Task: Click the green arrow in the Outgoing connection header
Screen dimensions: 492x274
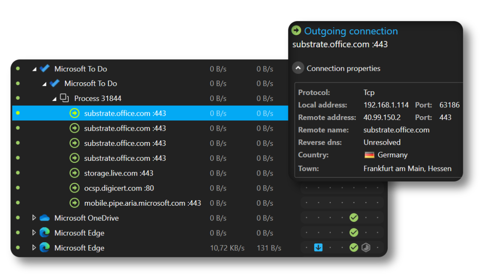Action: pos(296,31)
